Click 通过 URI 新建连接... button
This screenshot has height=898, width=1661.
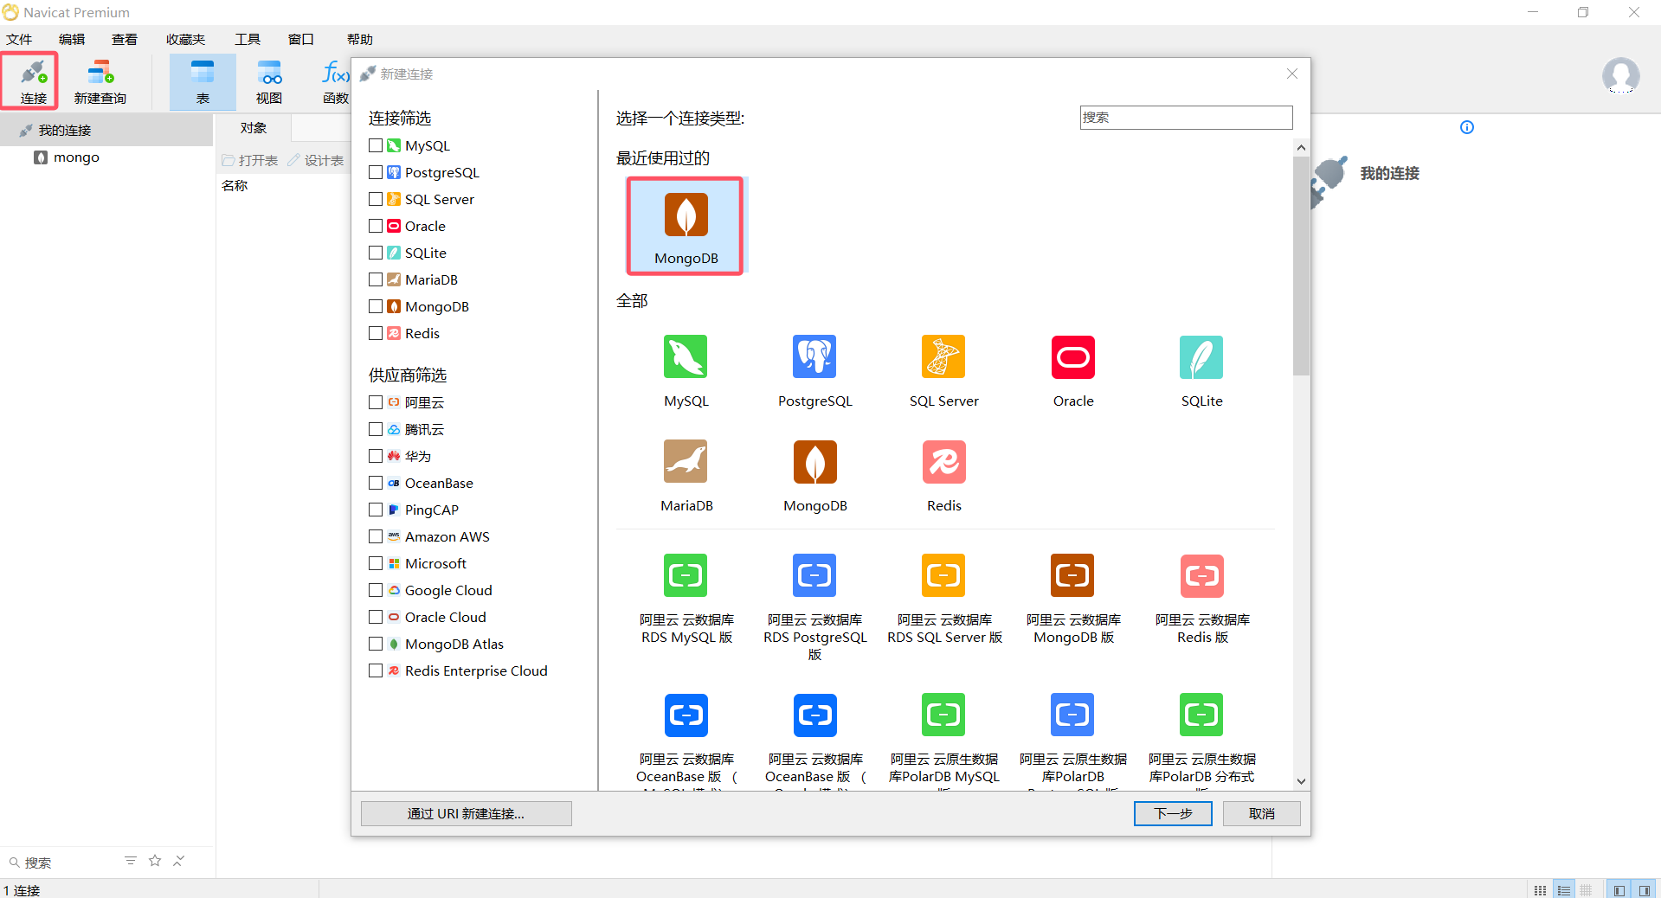click(466, 813)
